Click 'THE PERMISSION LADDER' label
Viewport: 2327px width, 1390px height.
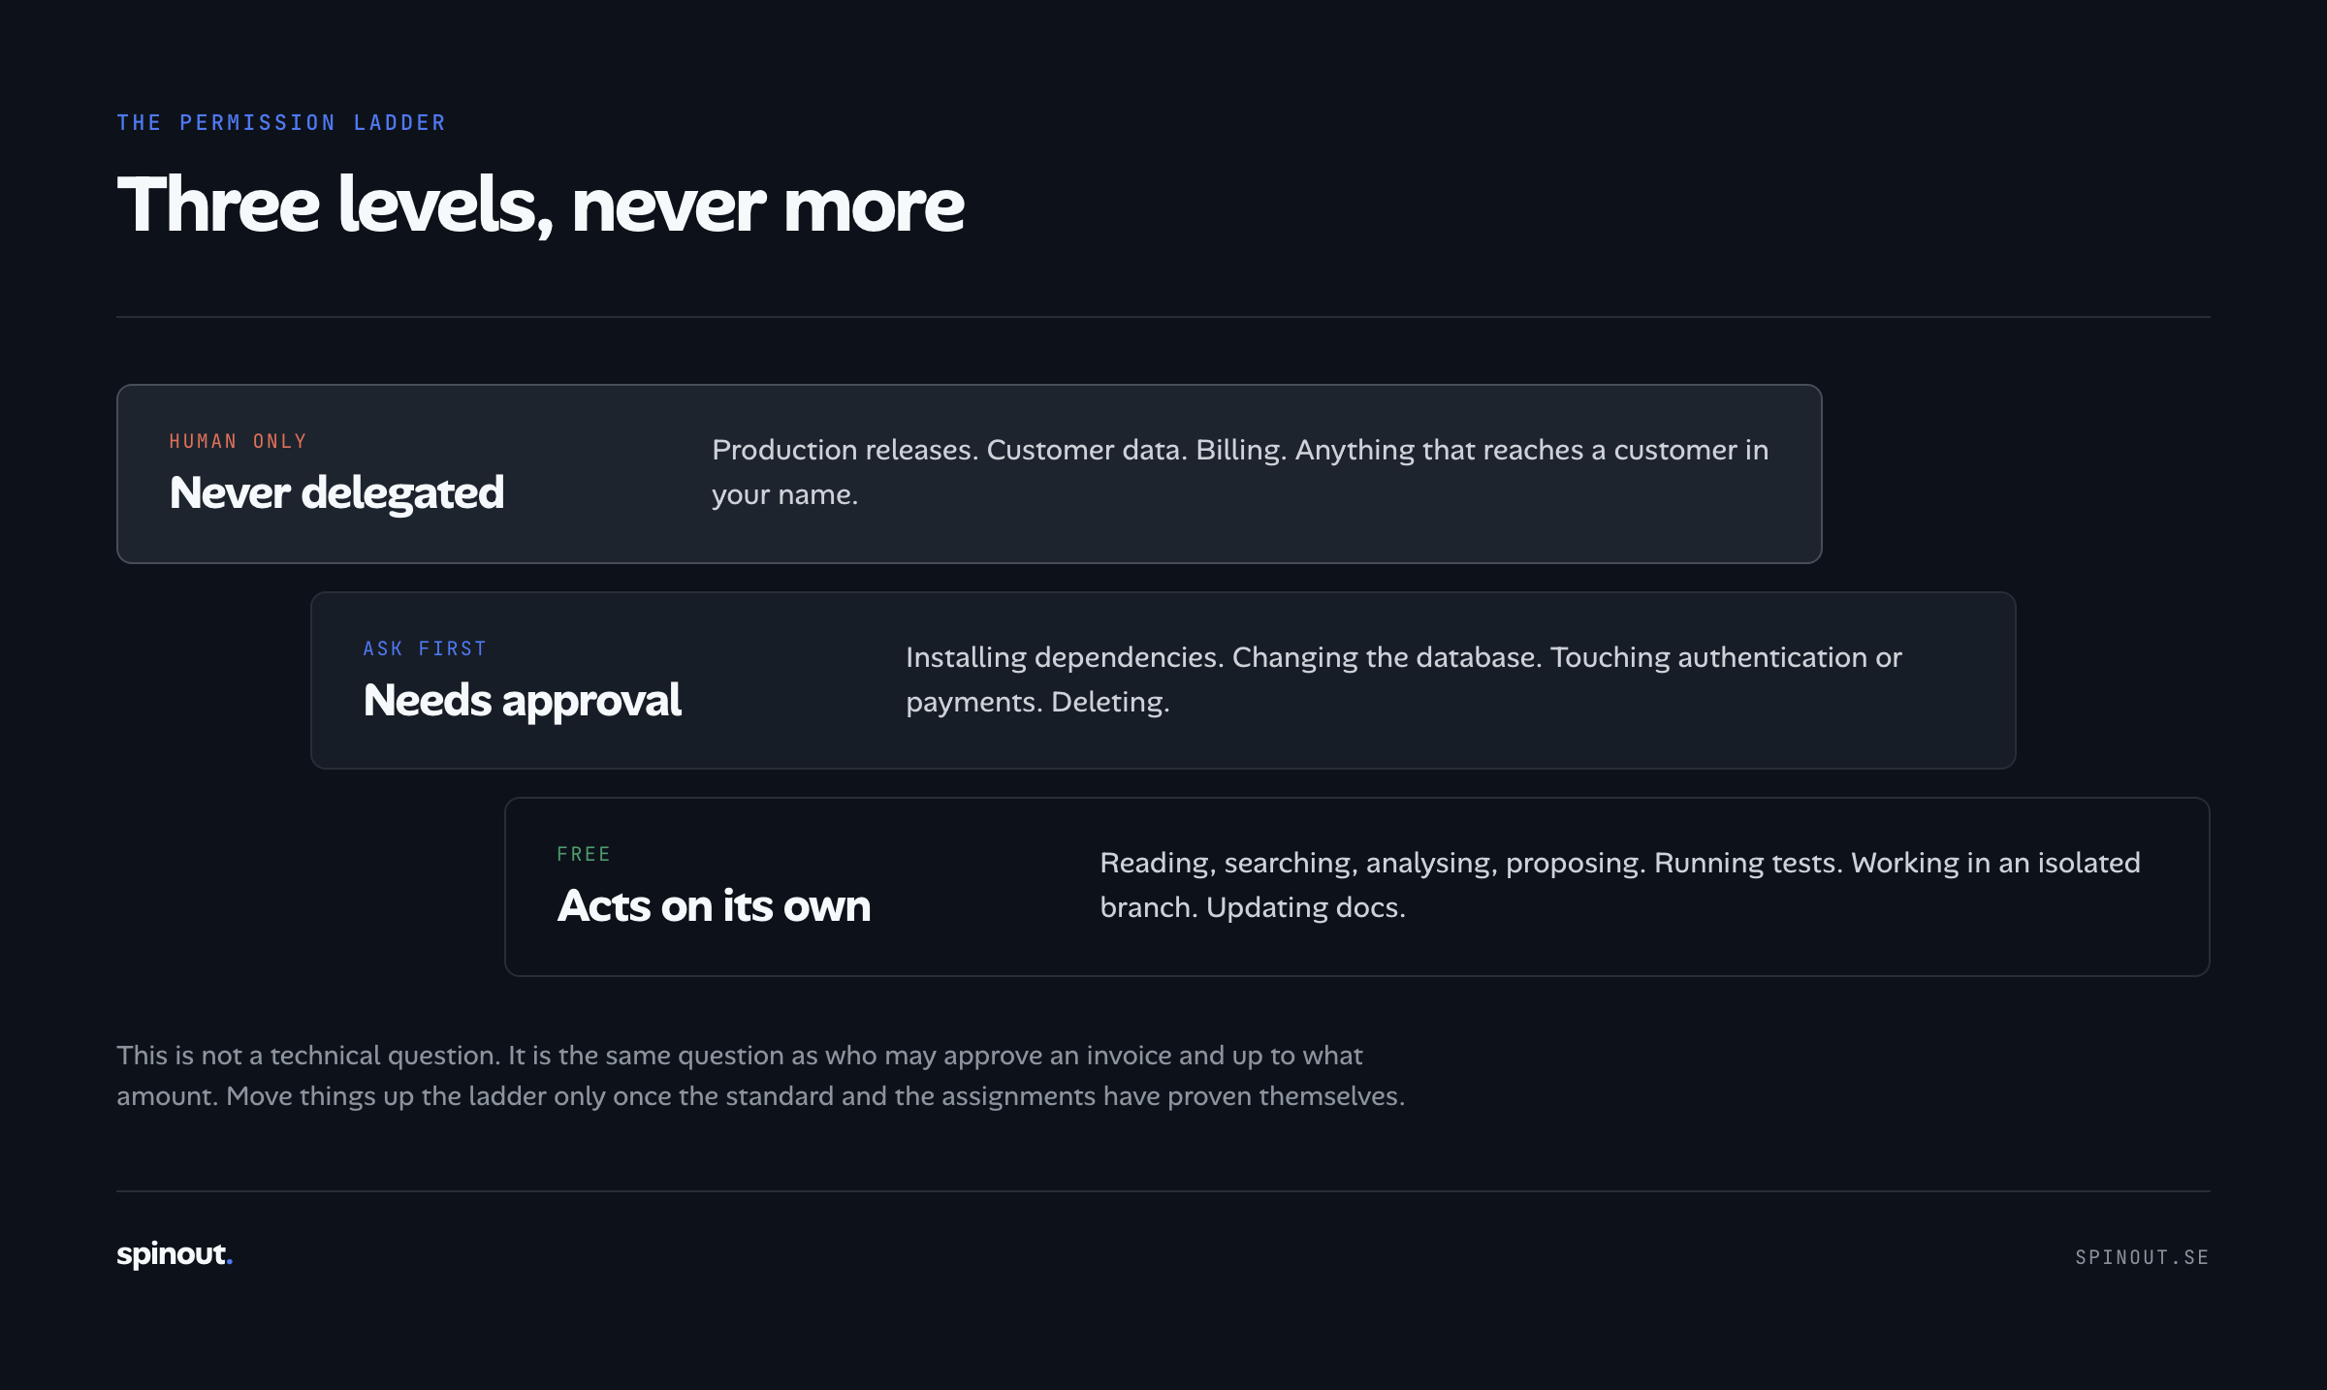[x=281, y=123]
